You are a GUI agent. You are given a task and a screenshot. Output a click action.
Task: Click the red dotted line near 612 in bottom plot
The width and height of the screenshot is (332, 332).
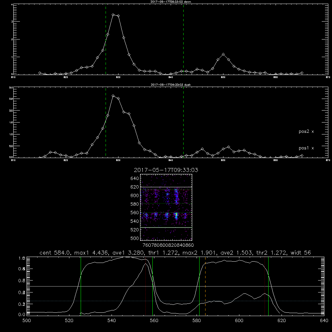point(265,286)
